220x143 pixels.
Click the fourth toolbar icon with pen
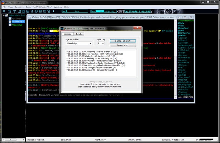(19, 11)
